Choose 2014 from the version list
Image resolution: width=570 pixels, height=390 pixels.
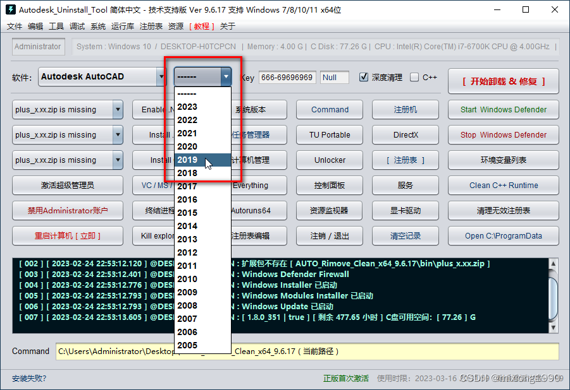pyautogui.click(x=202, y=226)
